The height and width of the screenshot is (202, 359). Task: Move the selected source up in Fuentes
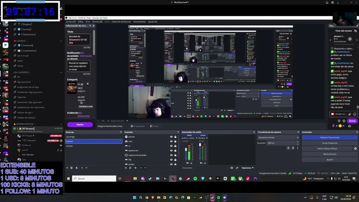(x=141, y=168)
